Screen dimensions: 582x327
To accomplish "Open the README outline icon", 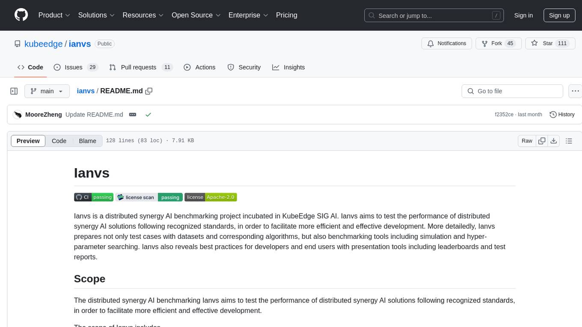I will tap(569, 141).
